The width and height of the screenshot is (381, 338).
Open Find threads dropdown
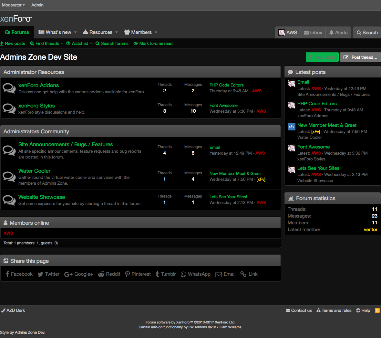tap(46, 44)
